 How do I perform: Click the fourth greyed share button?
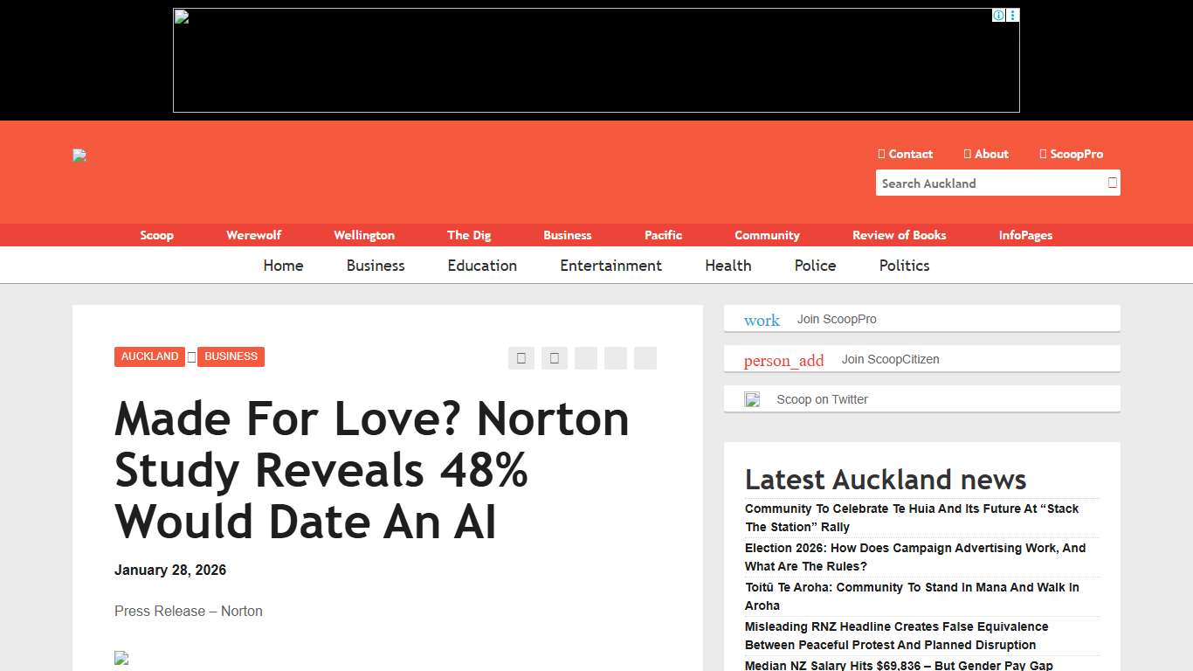tap(615, 358)
